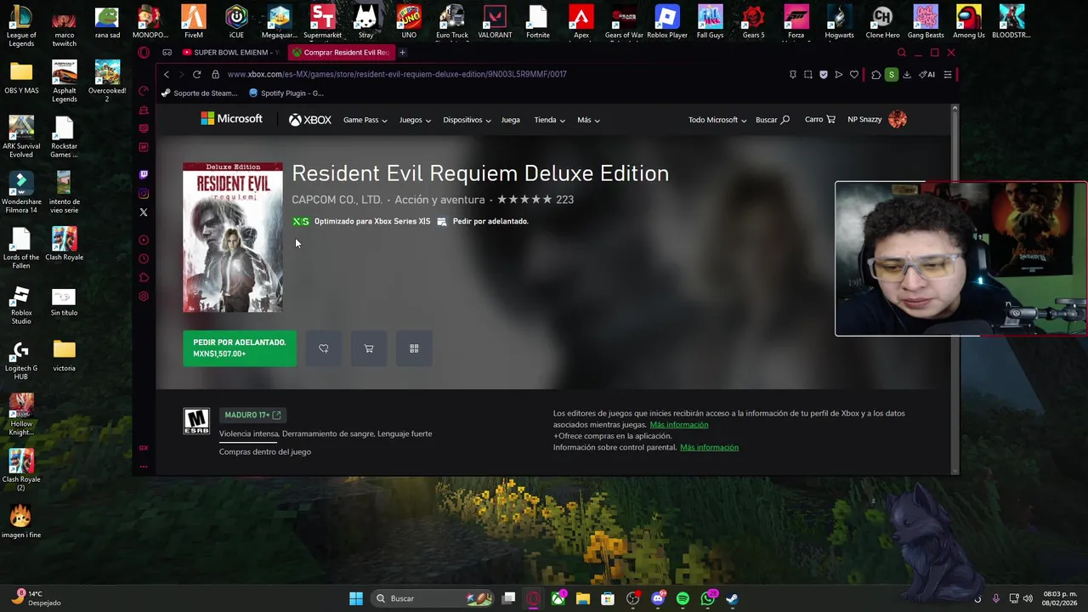
Task: Click the ESRB M rating badge
Action: coord(196,422)
